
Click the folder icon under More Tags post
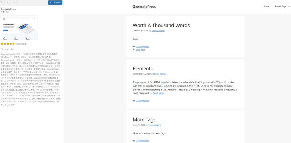click(134, 140)
